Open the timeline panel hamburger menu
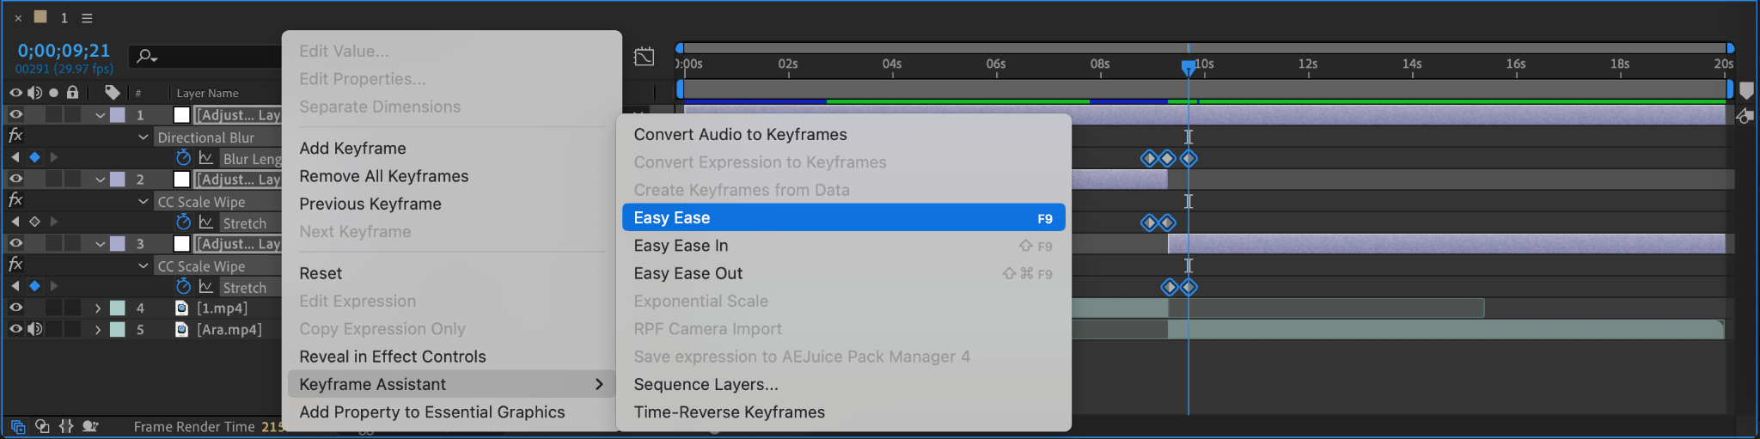1760x439 pixels. point(87,18)
